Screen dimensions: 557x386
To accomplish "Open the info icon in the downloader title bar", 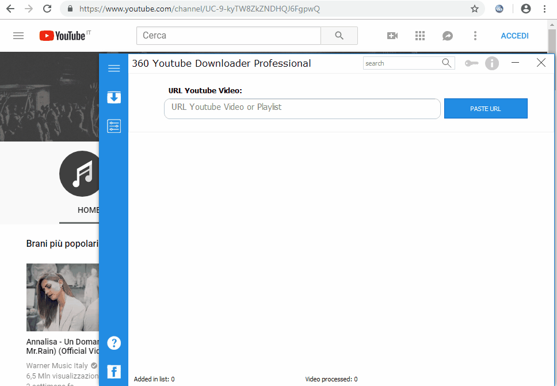I will [x=492, y=63].
